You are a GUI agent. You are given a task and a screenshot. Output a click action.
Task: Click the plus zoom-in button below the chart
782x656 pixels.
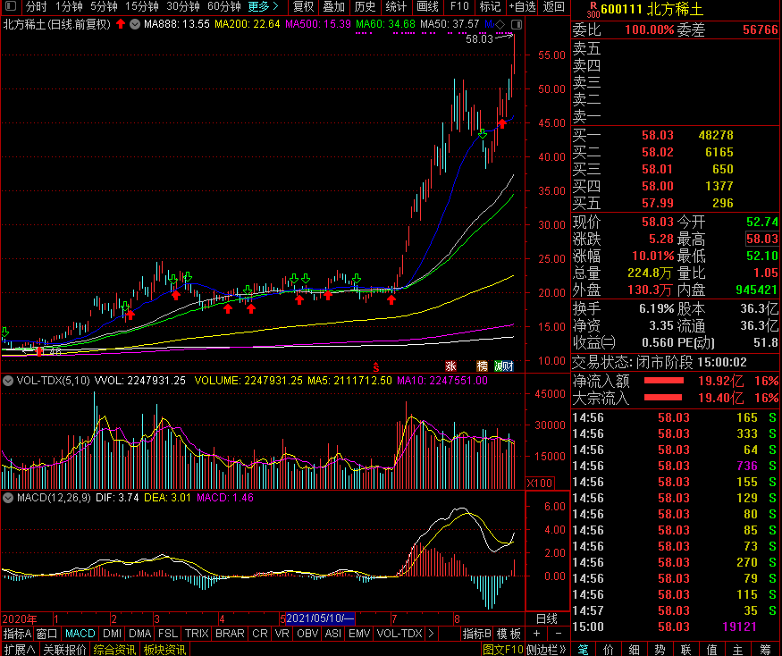point(535,634)
